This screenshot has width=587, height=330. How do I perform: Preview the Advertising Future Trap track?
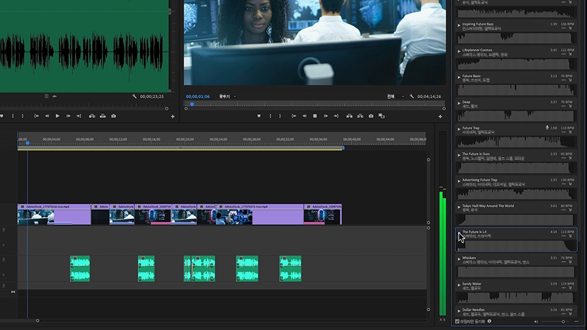(459, 181)
